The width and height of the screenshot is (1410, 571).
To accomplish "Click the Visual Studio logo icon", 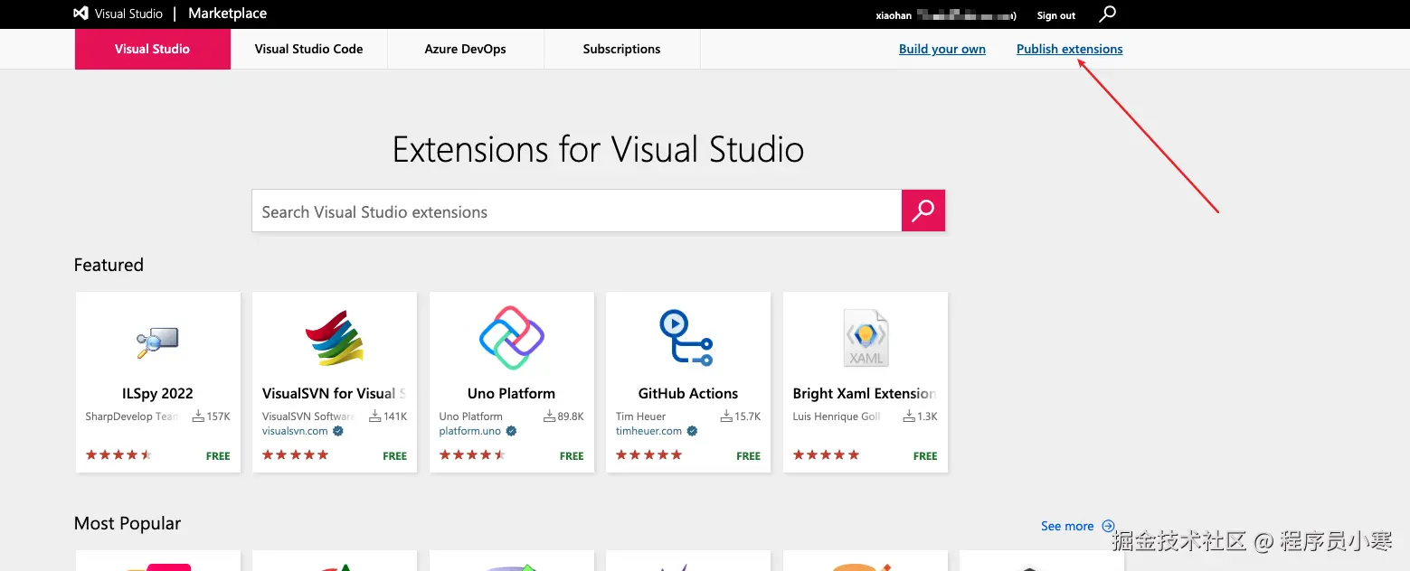I will (x=81, y=14).
